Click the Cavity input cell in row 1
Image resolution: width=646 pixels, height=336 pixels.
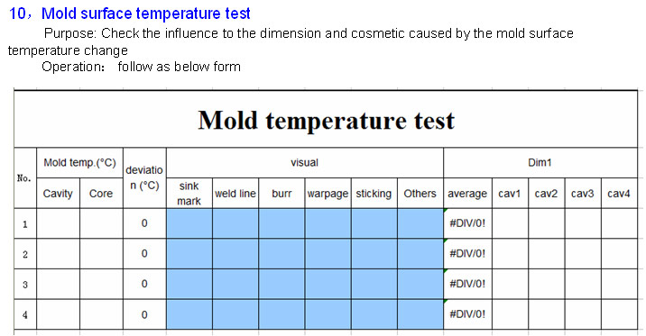click(x=58, y=223)
